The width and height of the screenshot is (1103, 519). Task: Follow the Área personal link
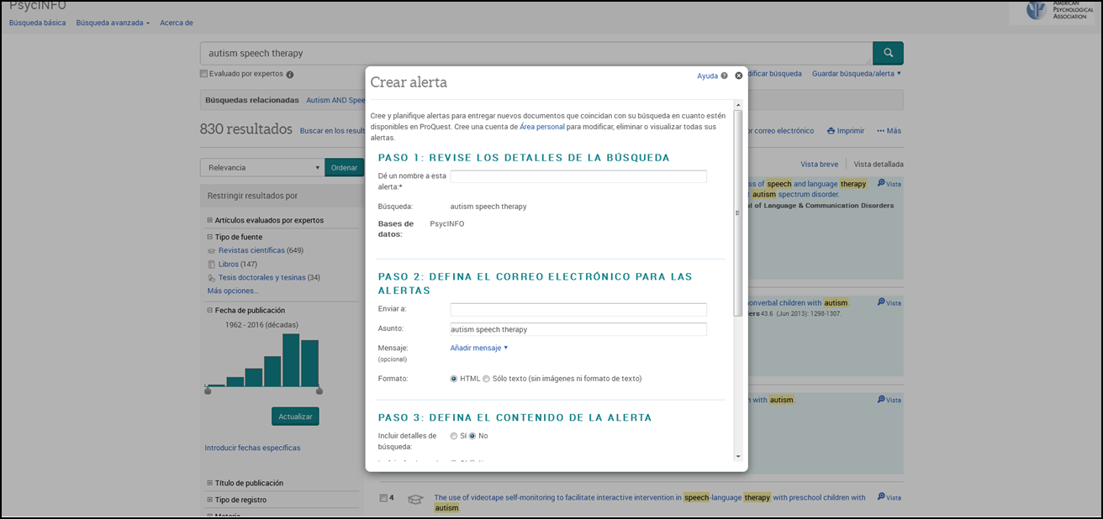pyautogui.click(x=542, y=127)
